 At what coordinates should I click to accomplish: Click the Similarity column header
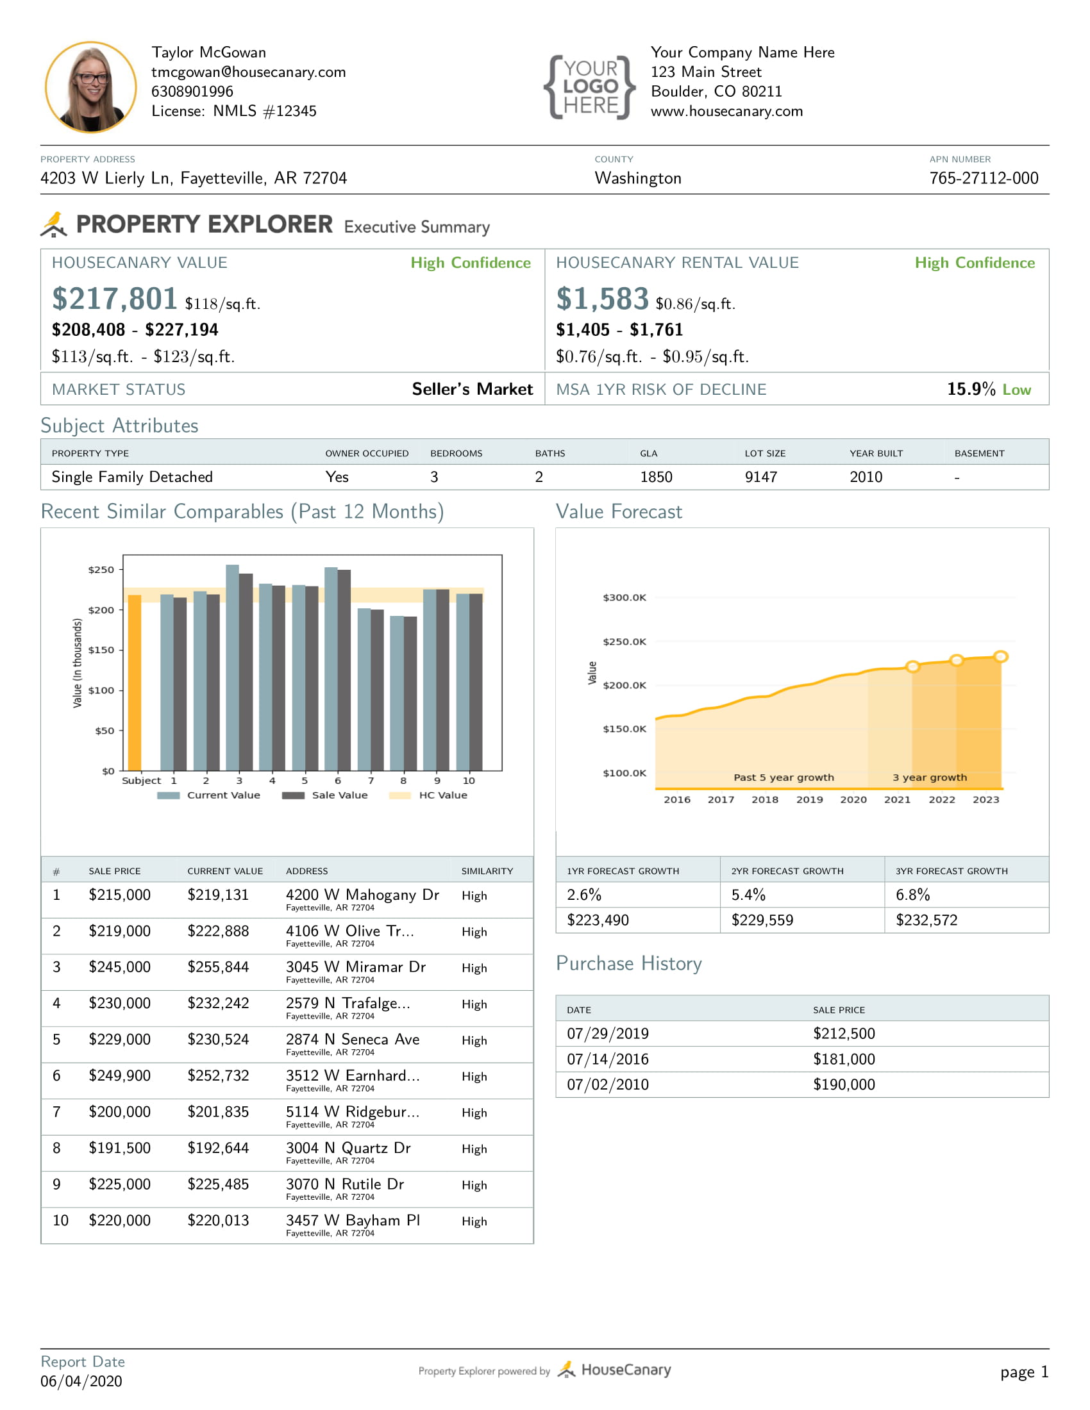pos(487,871)
